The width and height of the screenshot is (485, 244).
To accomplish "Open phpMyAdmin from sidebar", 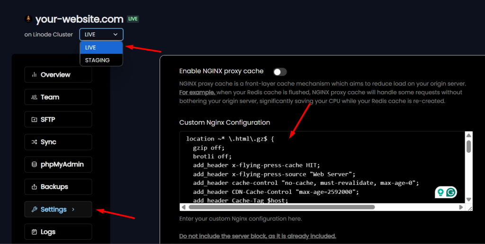I will click(x=58, y=164).
